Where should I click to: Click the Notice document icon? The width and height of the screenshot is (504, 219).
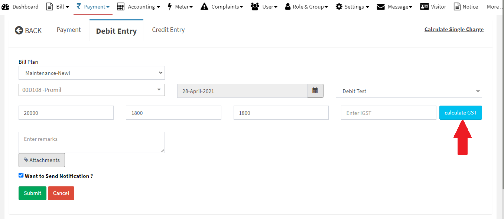click(x=457, y=7)
